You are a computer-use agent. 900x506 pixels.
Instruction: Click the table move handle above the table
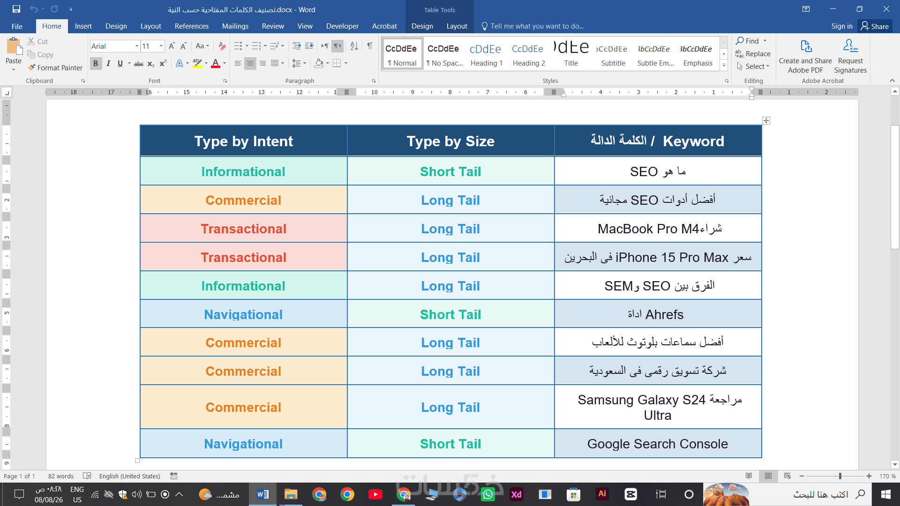pyautogui.click(x=766, y=121)
